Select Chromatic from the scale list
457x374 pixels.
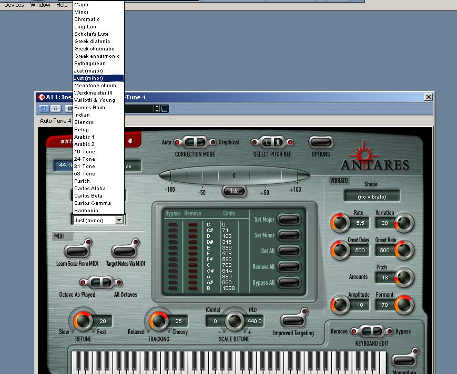click(x=98, y=19)
